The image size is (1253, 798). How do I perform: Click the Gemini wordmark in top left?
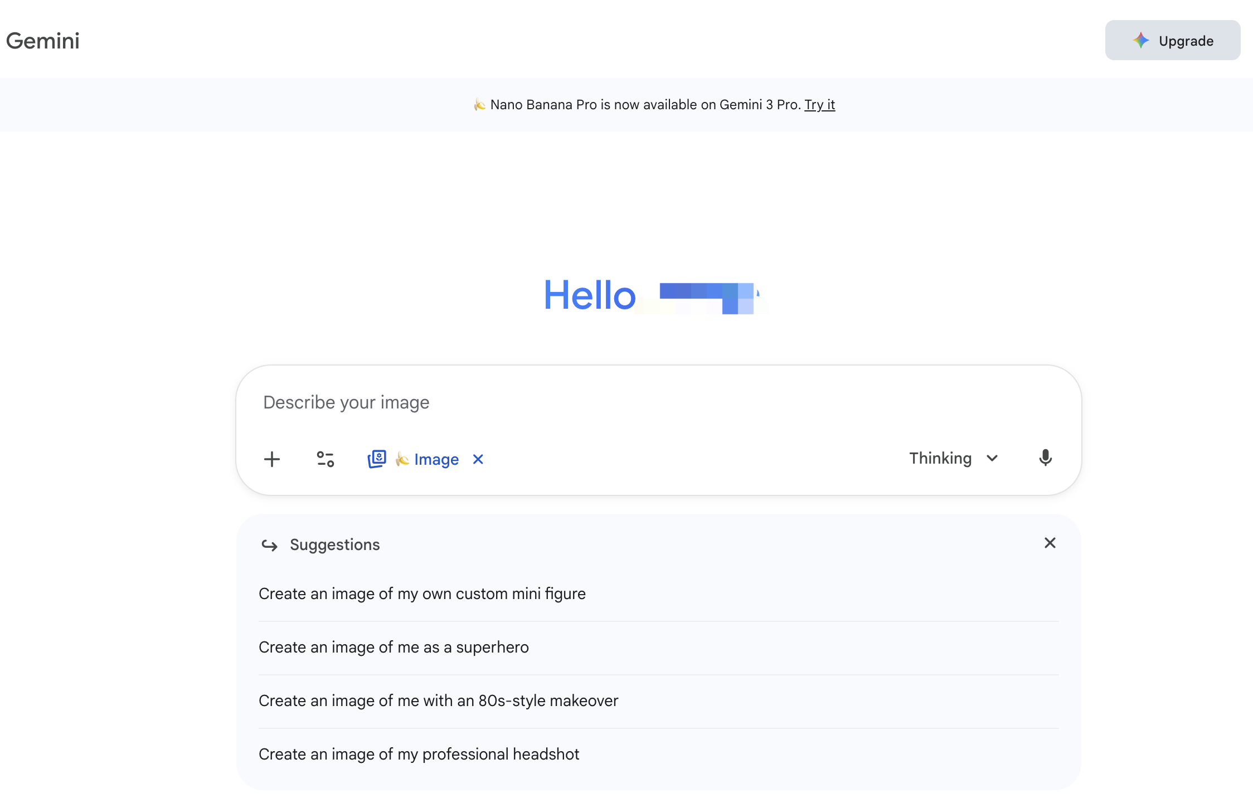pyautogui.click(x=42, y=40)
